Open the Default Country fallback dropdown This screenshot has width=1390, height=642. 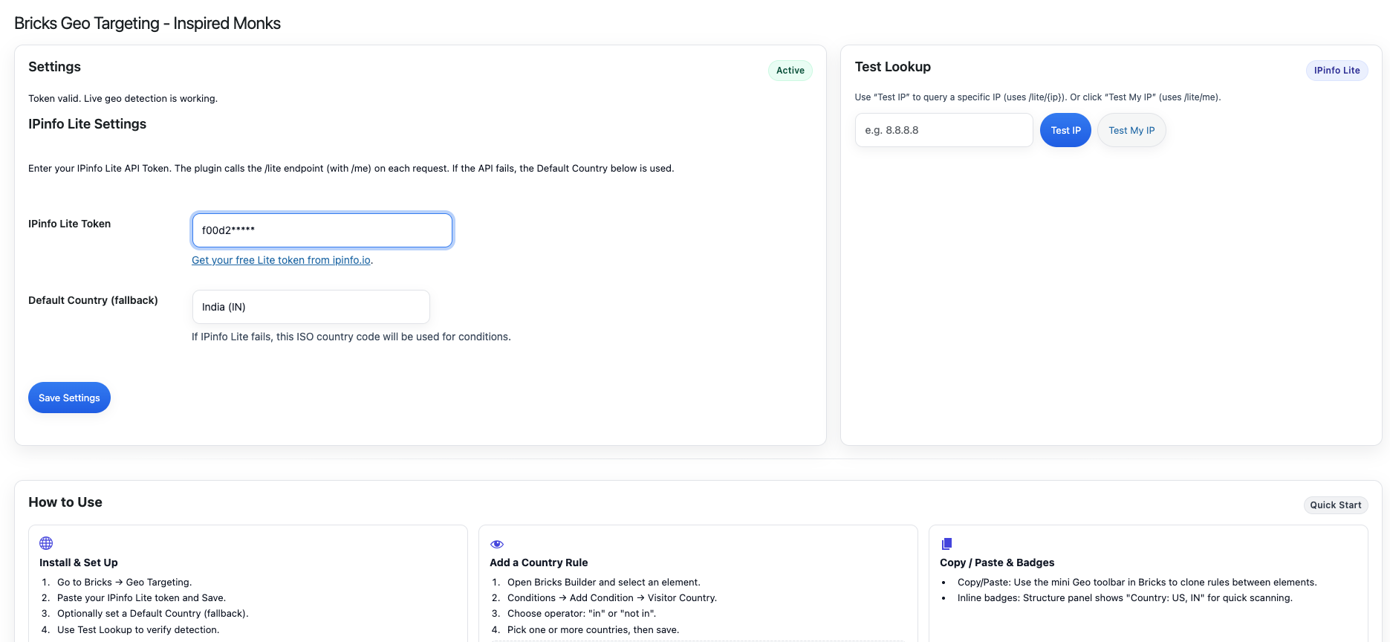[311, 307]
